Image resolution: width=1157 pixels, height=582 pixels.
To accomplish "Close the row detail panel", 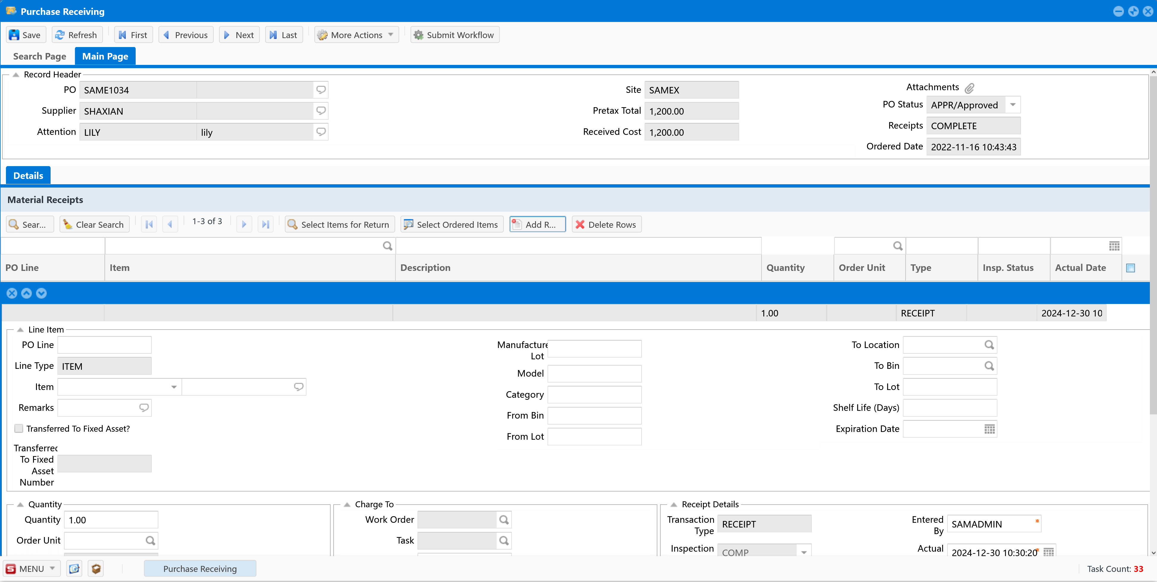I will pos(12,293).
